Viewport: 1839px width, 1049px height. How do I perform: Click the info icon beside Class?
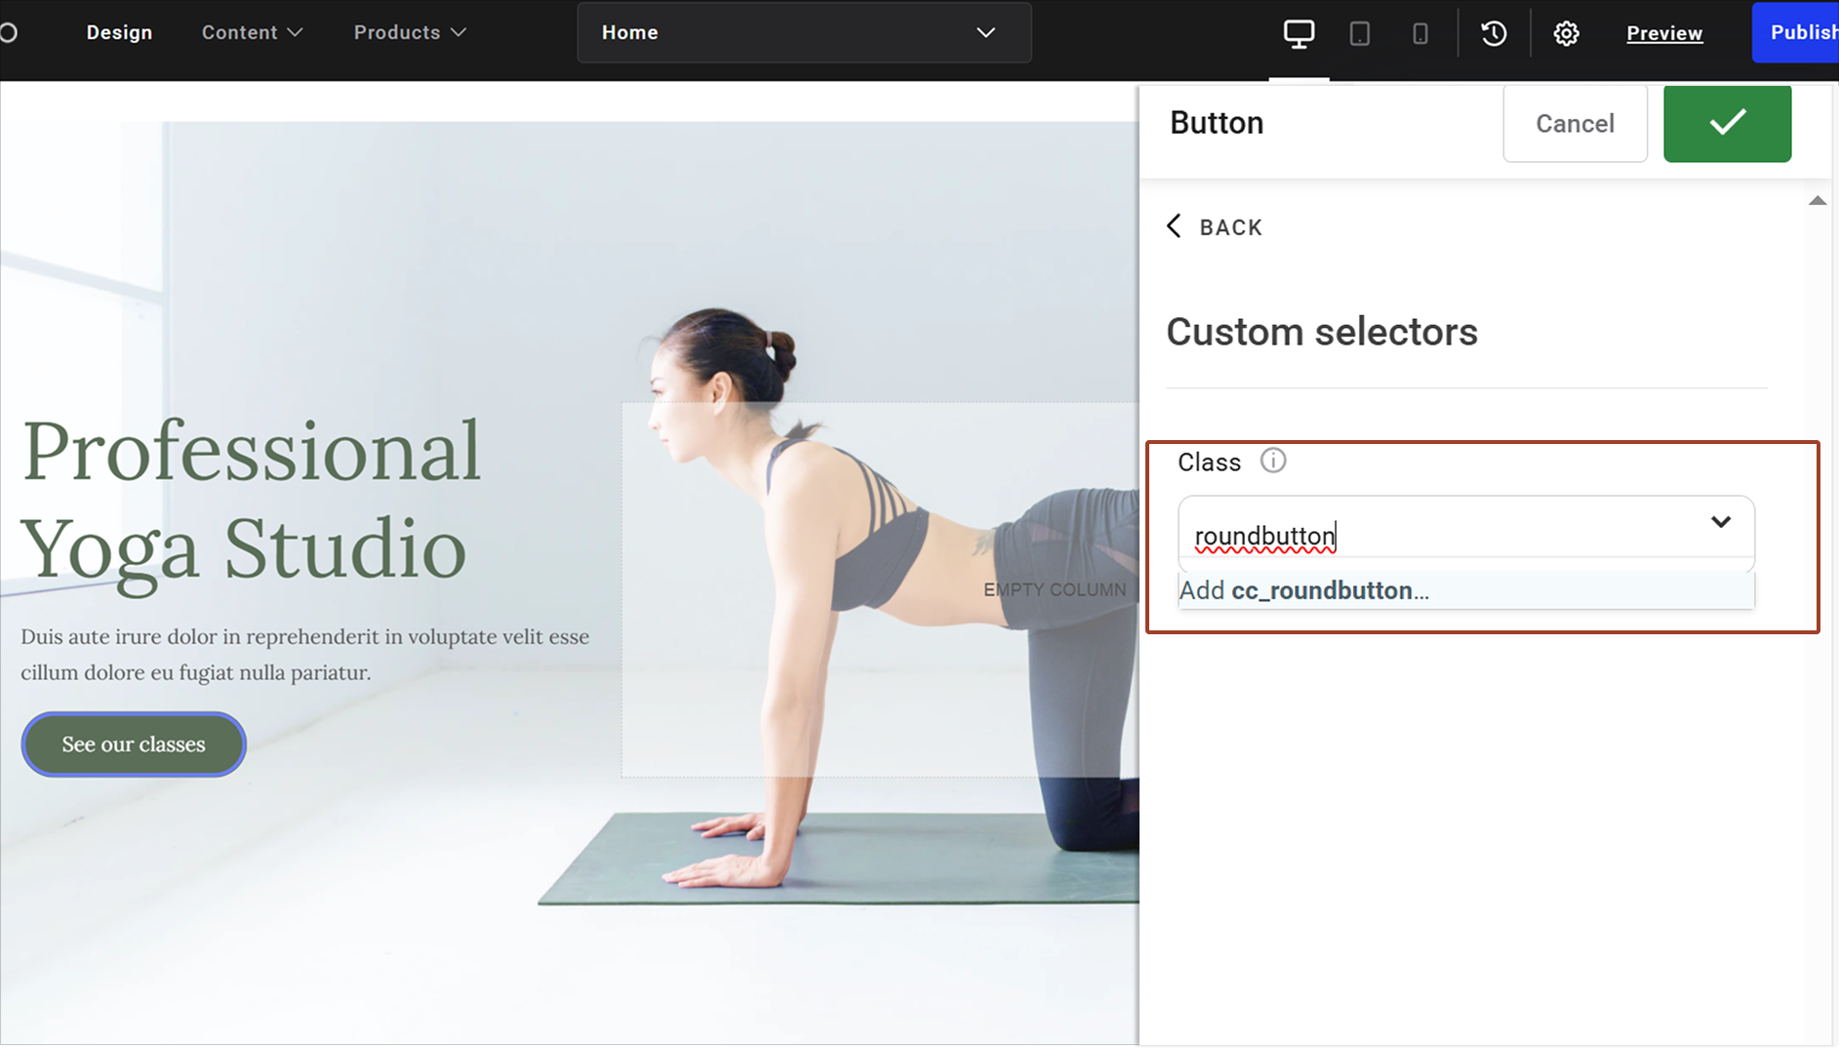[1273, 461]
